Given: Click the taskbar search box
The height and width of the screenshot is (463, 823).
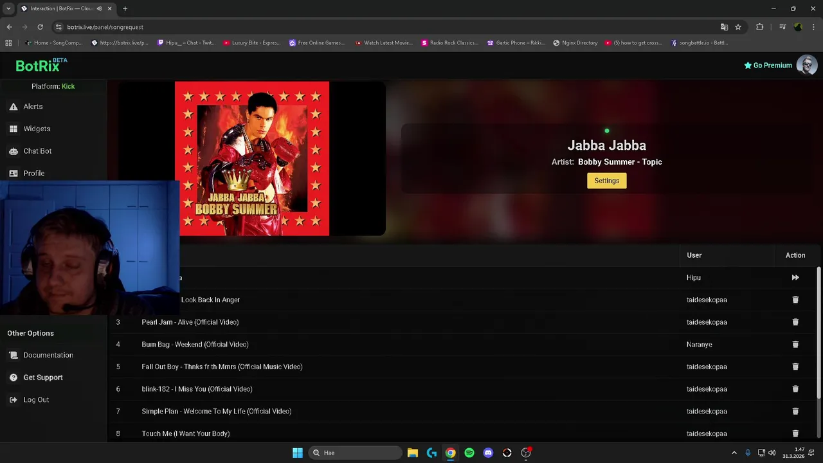Looking at the screenshot, I should point(356,453).
